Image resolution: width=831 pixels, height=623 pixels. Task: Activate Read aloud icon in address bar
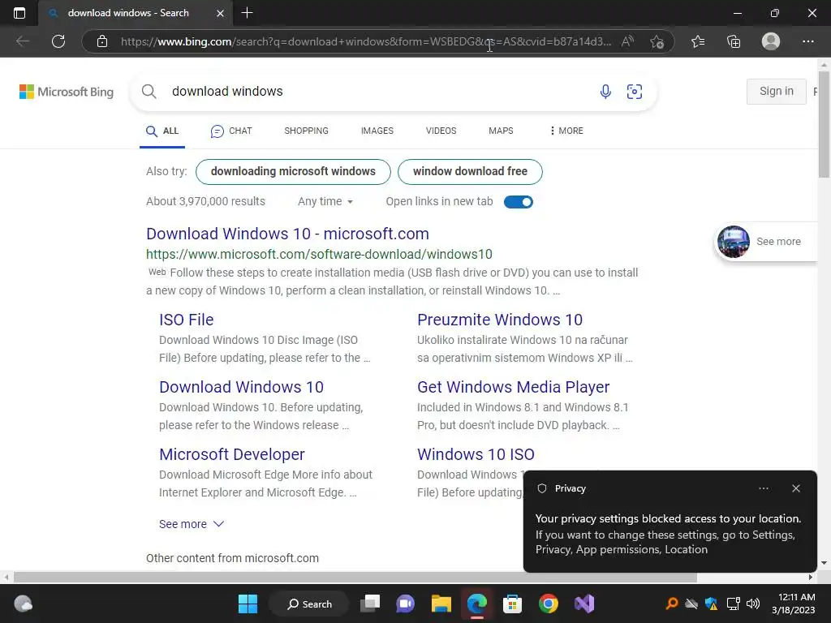point(628,41)
